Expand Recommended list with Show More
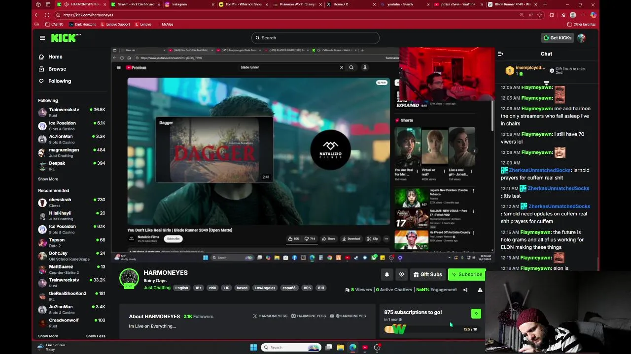This screenshot has width=631, height=354. click(x=48, y=336)
